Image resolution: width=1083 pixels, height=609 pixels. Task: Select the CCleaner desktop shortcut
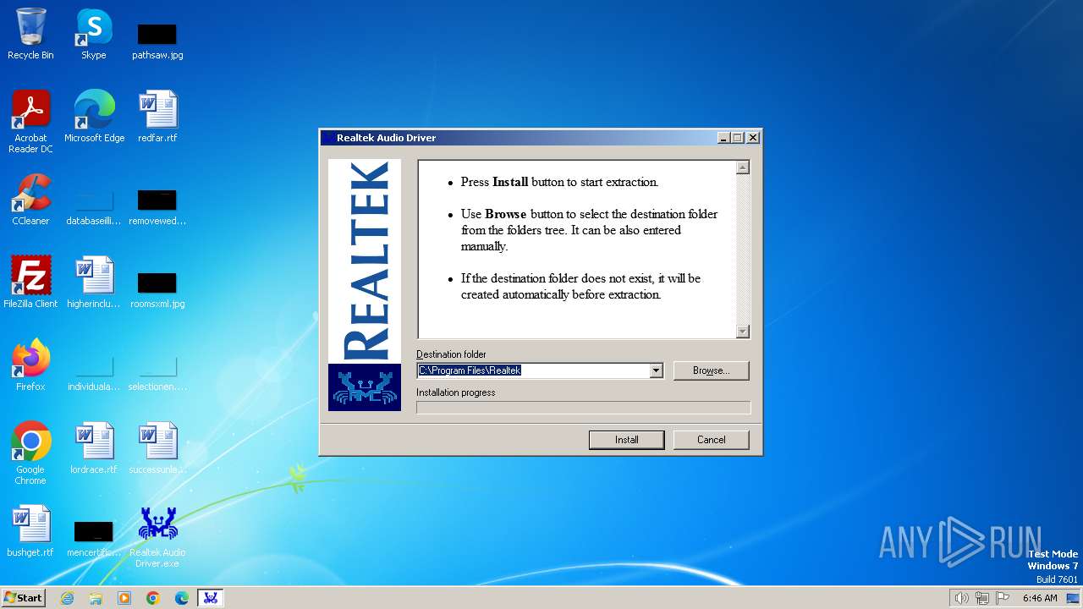coord(30,200)
